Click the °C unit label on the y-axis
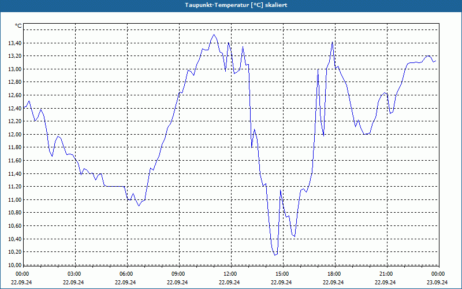The height and width of the screenshot is (289, 462). (x=18, y=26)
